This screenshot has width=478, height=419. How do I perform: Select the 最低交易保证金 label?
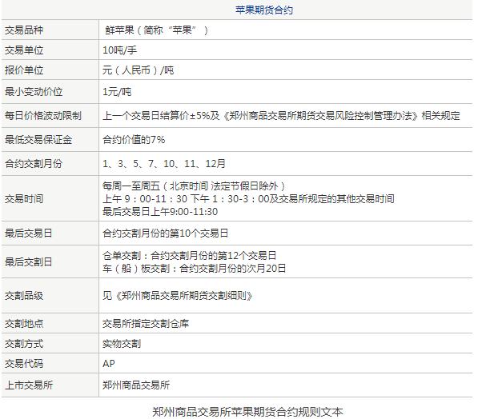38,140
